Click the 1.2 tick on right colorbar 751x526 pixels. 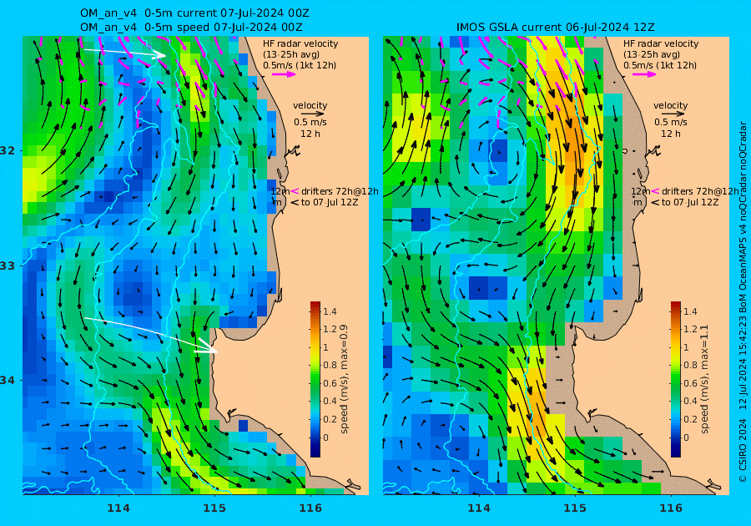(690, 329)
